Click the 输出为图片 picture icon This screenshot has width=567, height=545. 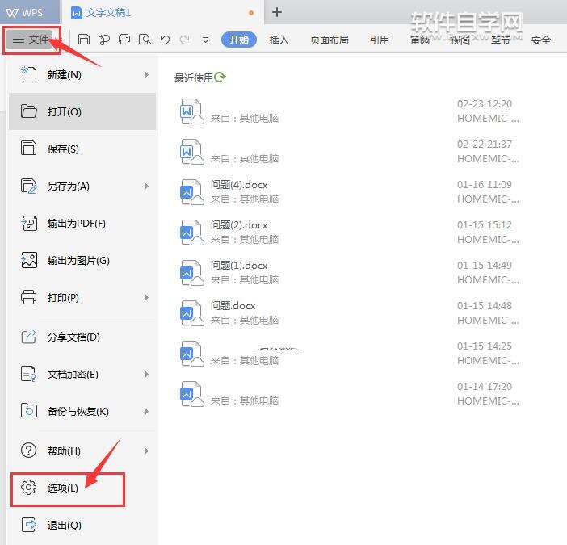coord(28,260)
